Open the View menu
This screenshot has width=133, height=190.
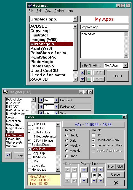pos(48,11)
